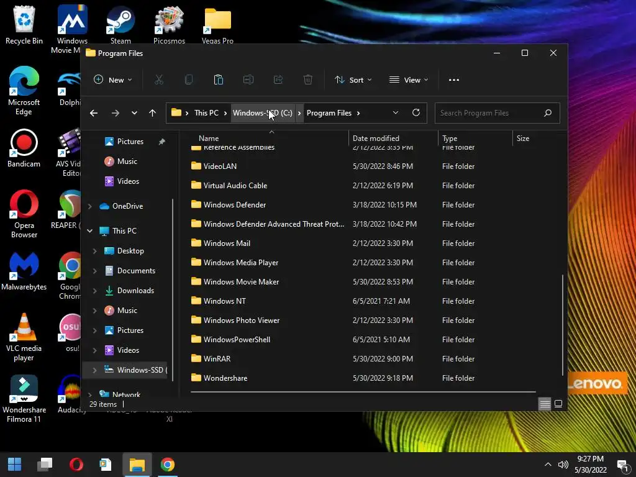Open Chrome from the taskbar
Image resolution: width=636 pixels, height=477 pixels.
168,465
